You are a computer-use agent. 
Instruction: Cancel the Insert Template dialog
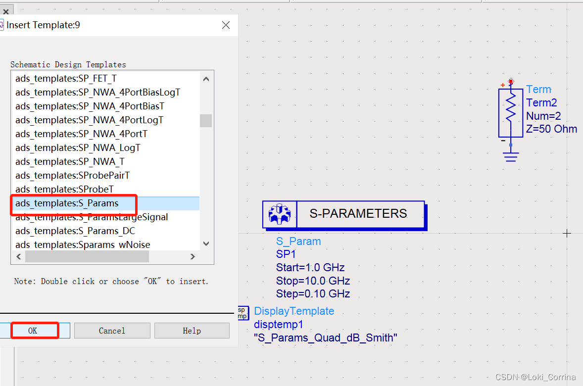(x=112, y=331)
